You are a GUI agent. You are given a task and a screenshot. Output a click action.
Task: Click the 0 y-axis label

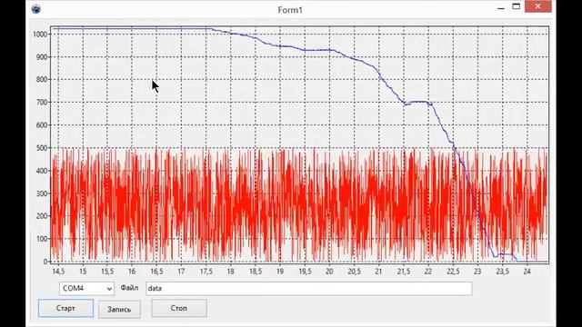tap(45, 262)
